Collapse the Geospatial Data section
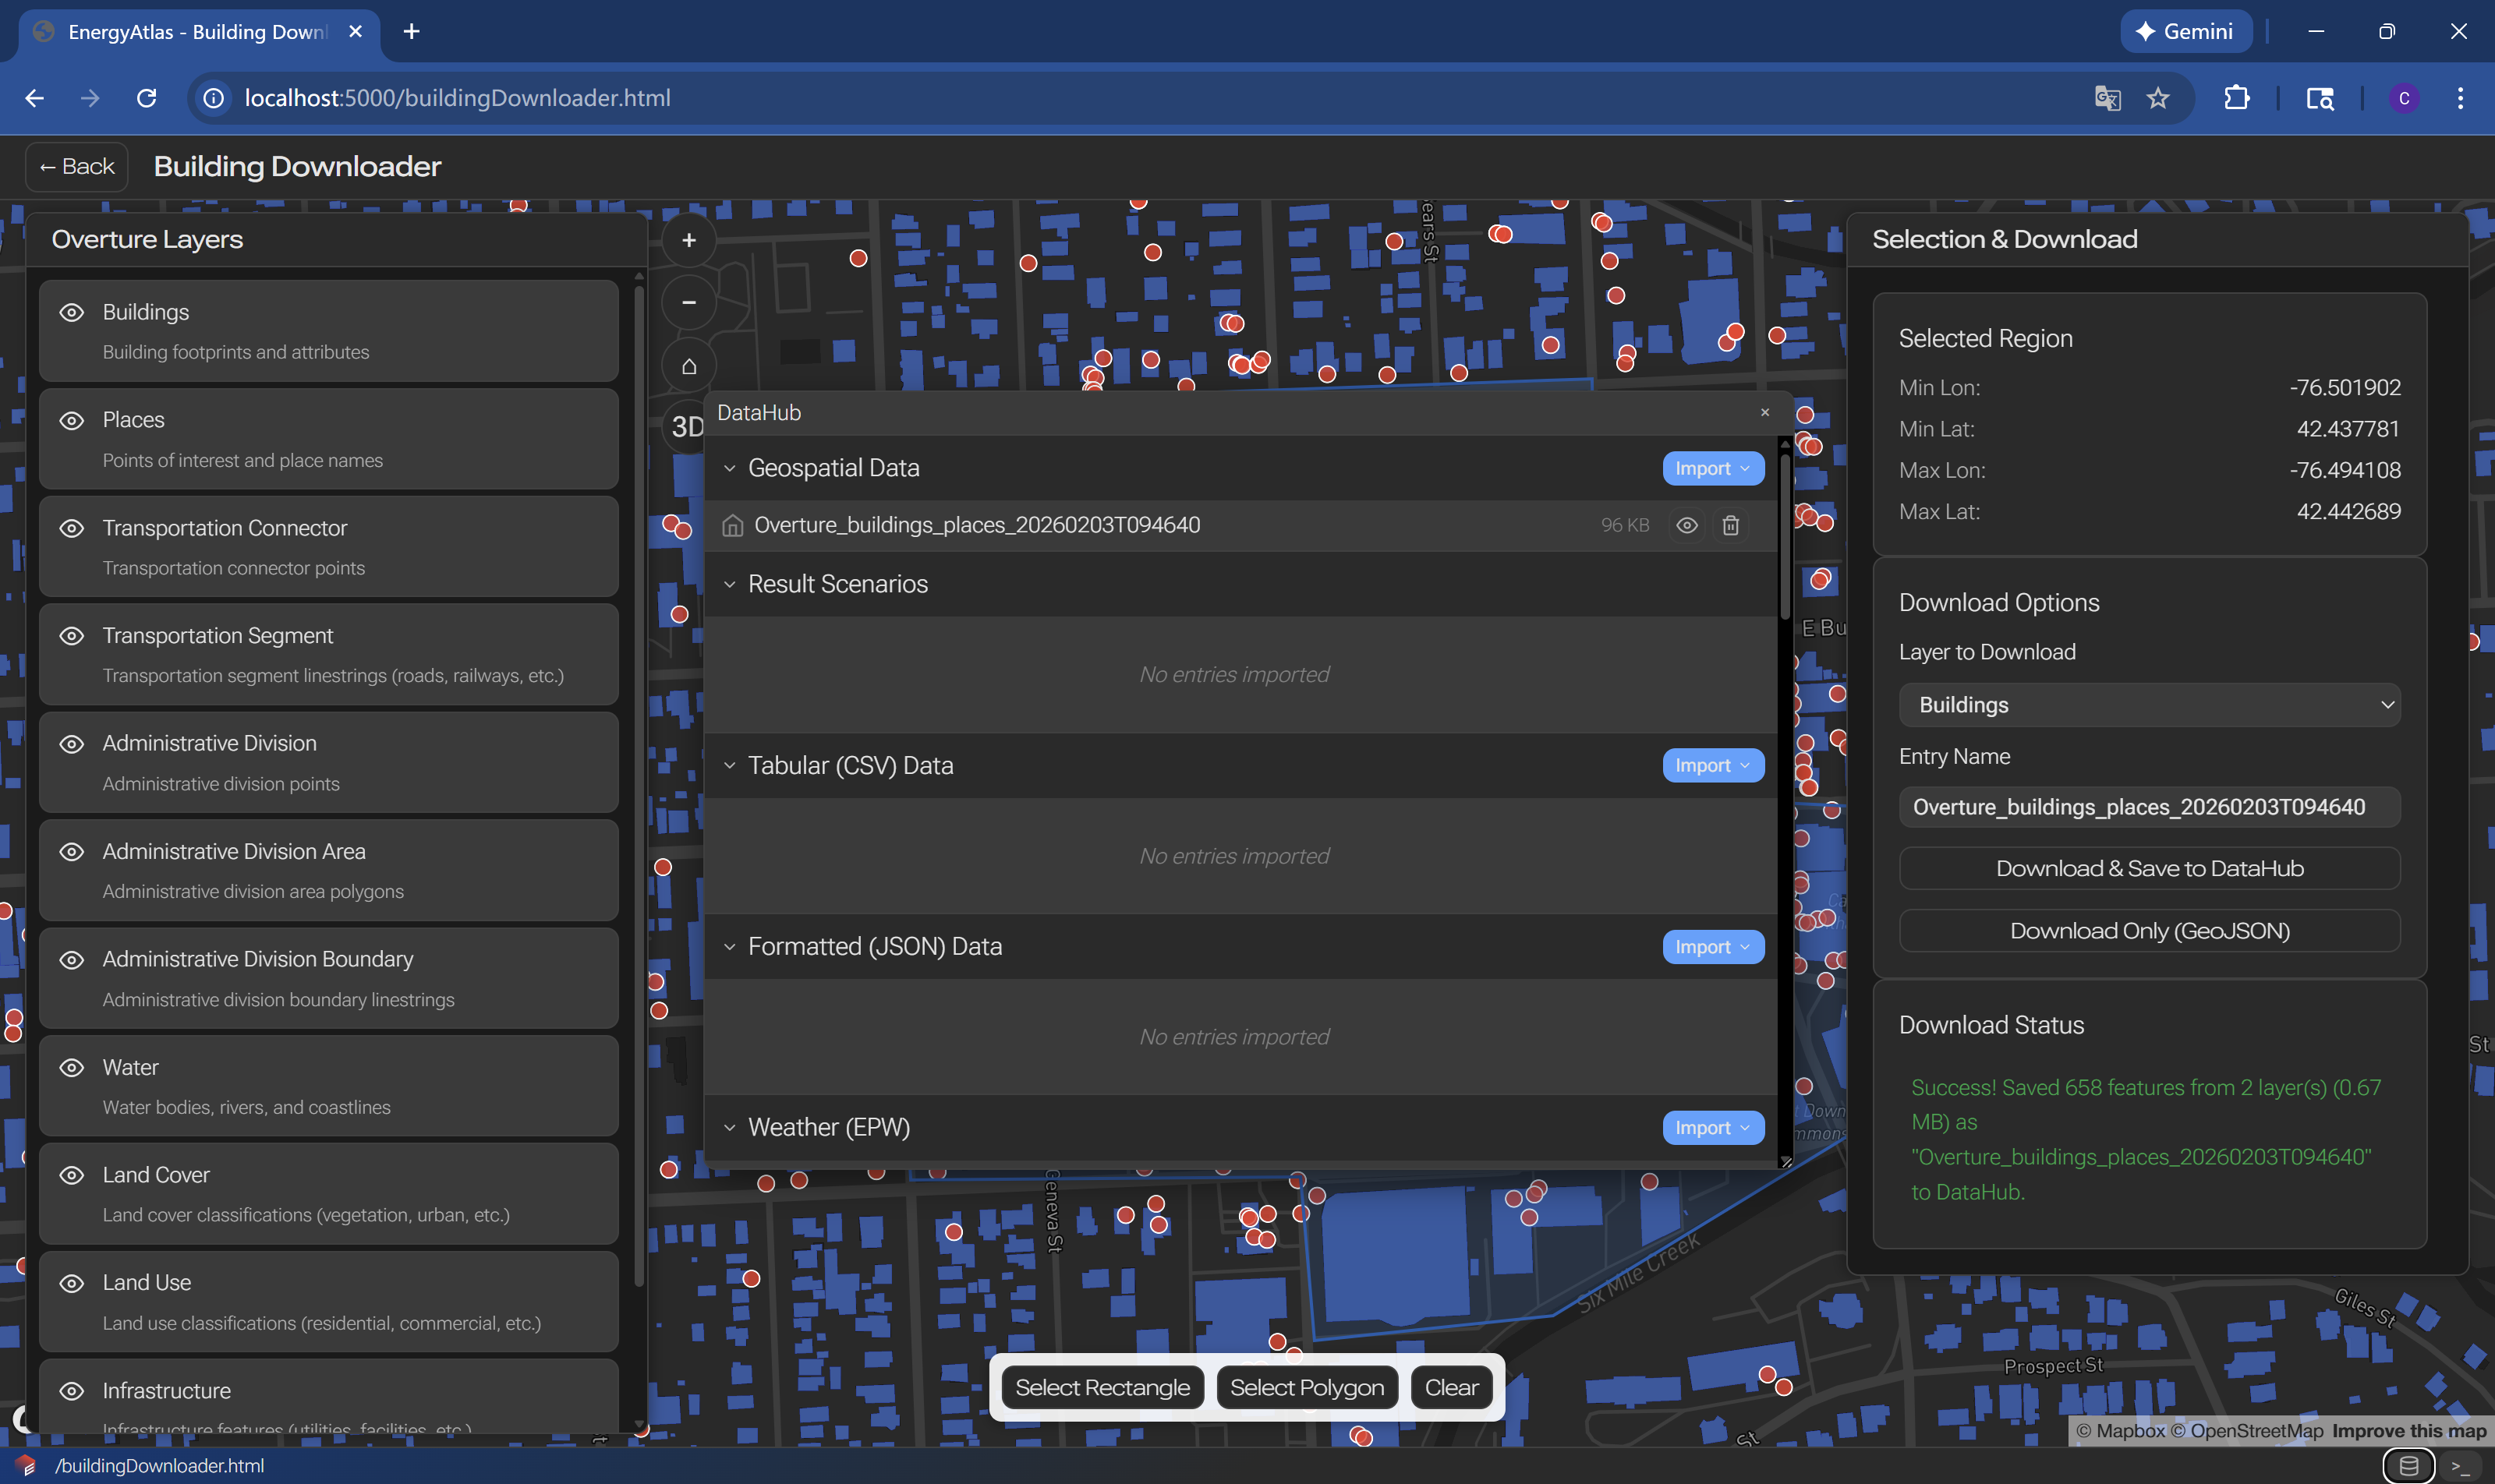2495x1484 pixels. tap(729, 468)
